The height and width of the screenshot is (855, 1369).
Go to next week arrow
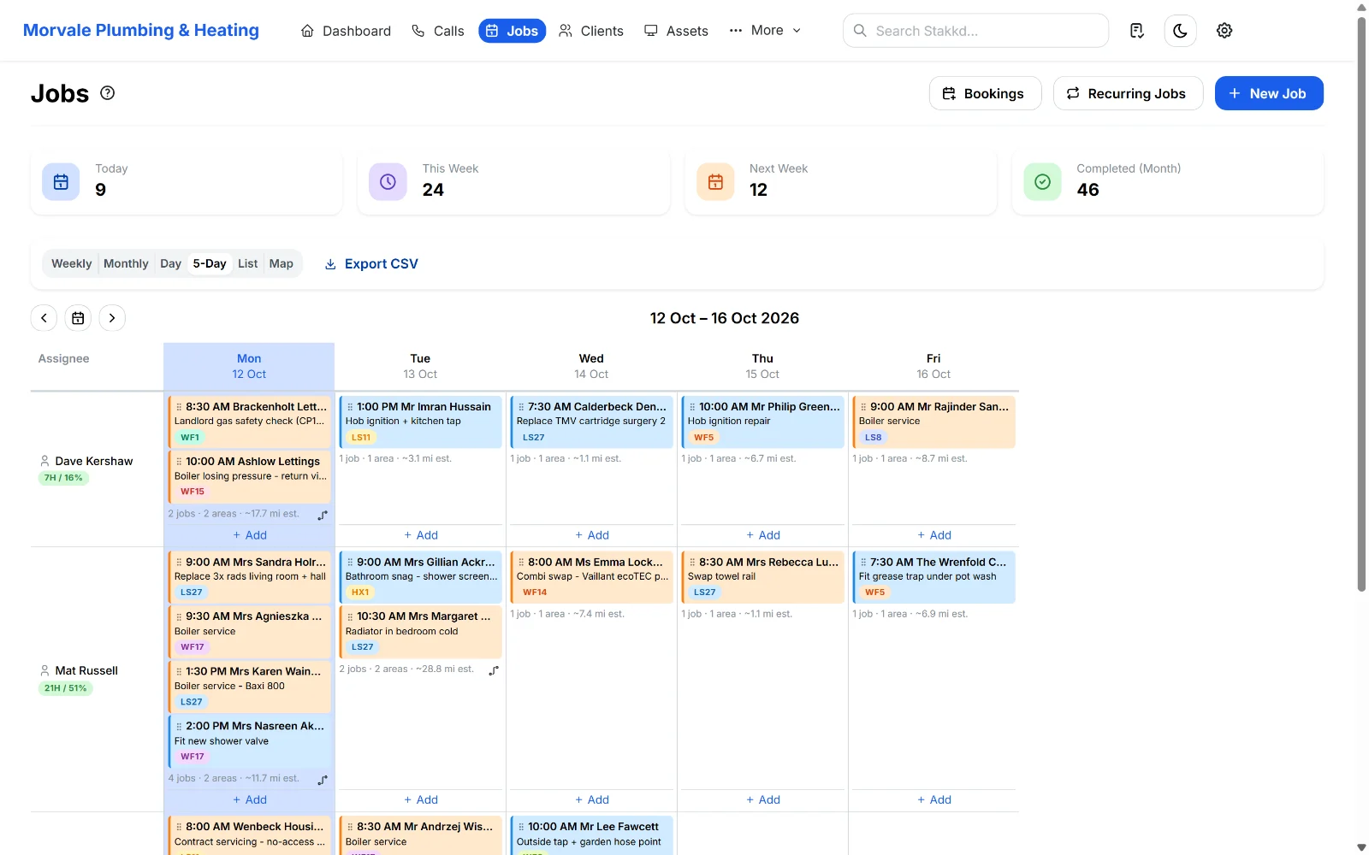click(x=112, y=318)
